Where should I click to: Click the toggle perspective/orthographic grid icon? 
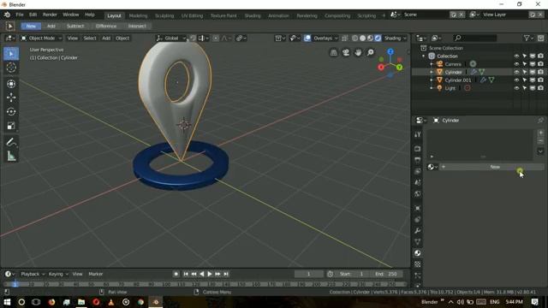pyautogui.click(x=334, y=52)
